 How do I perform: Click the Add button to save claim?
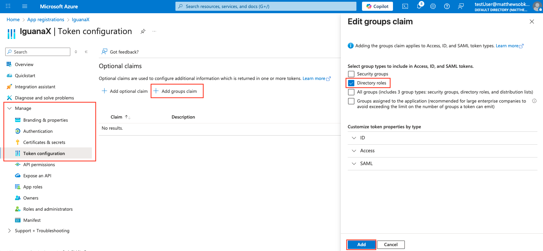pyautogui.click(x=361, y=244)
